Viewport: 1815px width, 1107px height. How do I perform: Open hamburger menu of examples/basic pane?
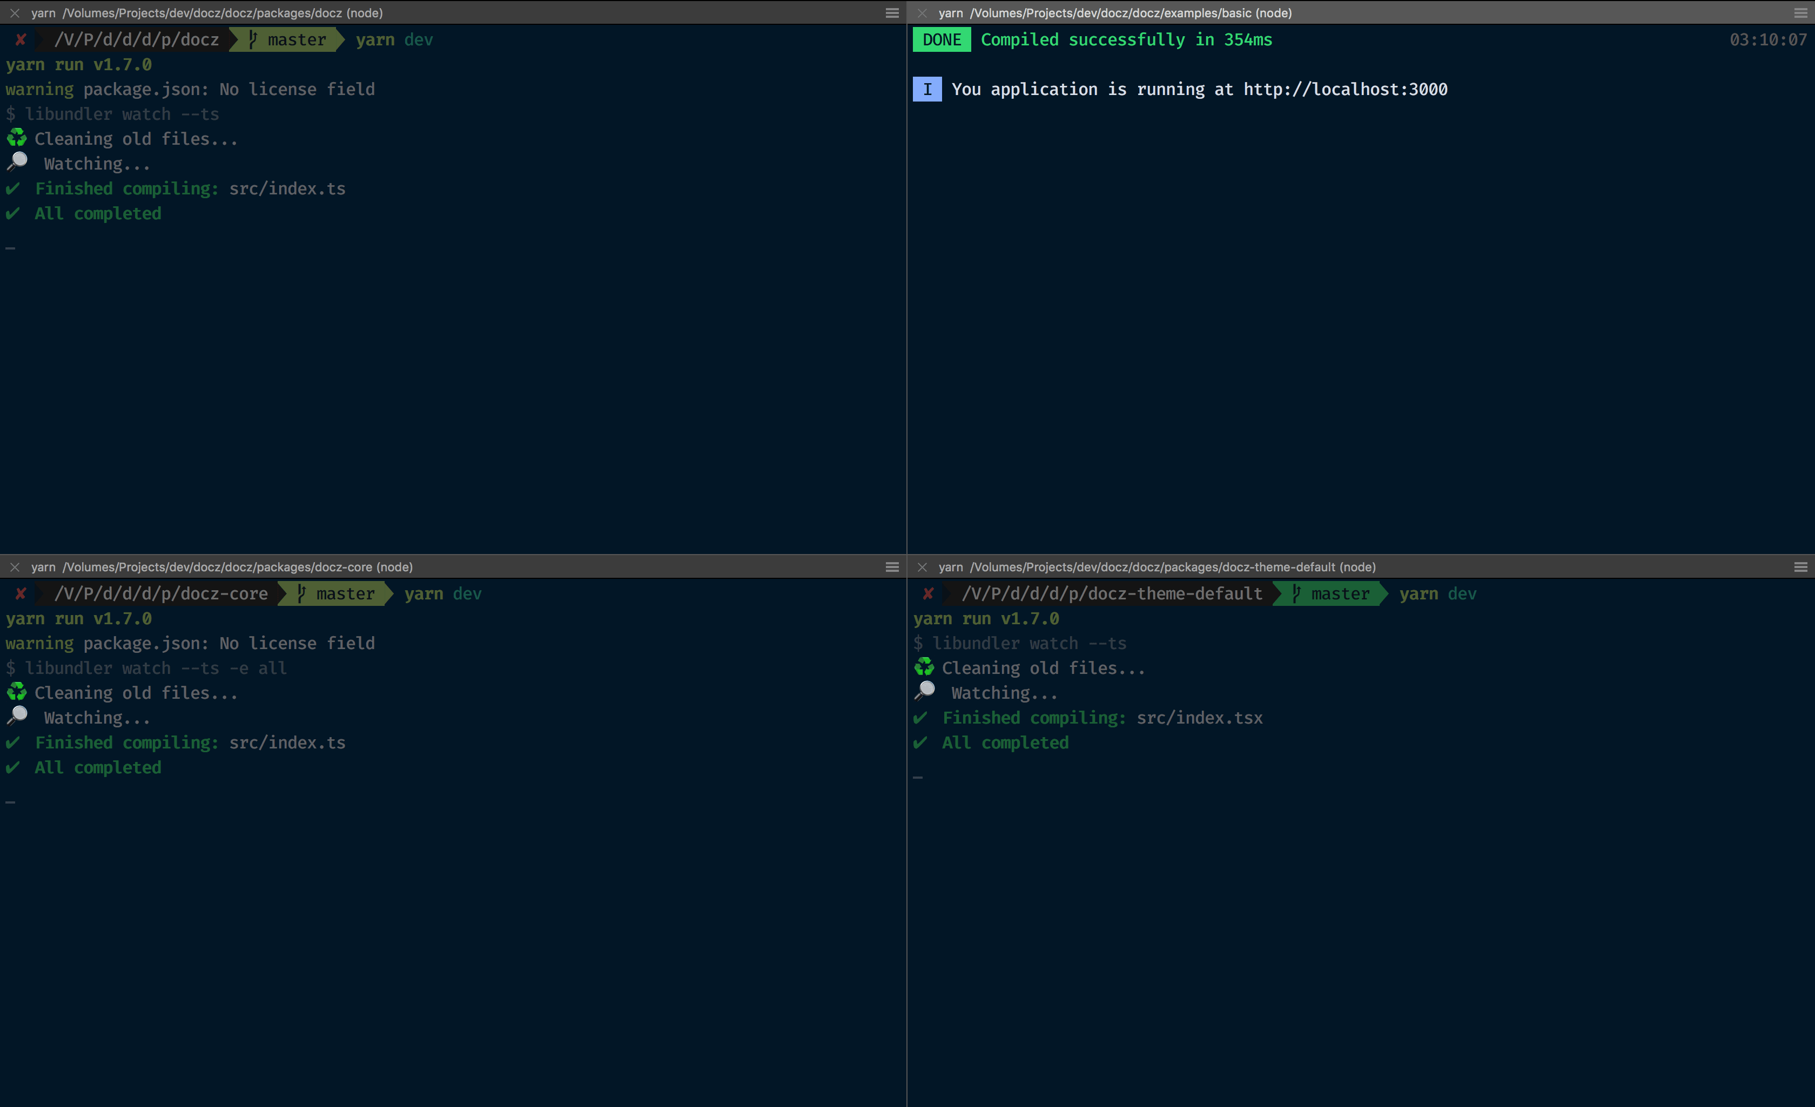point(1800,13)
